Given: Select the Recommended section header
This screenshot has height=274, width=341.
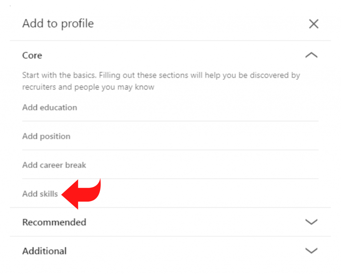Looking at the screenshot, I should [x=54, y=222].
